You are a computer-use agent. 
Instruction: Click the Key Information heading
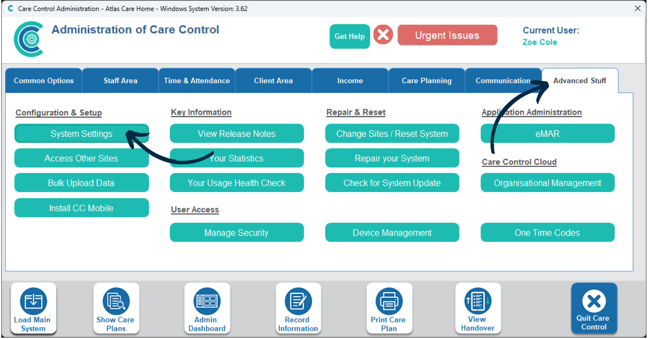pos(201,112)
